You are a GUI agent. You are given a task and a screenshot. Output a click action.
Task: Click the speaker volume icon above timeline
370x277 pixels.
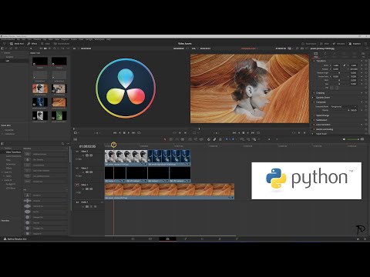[344, 139]
